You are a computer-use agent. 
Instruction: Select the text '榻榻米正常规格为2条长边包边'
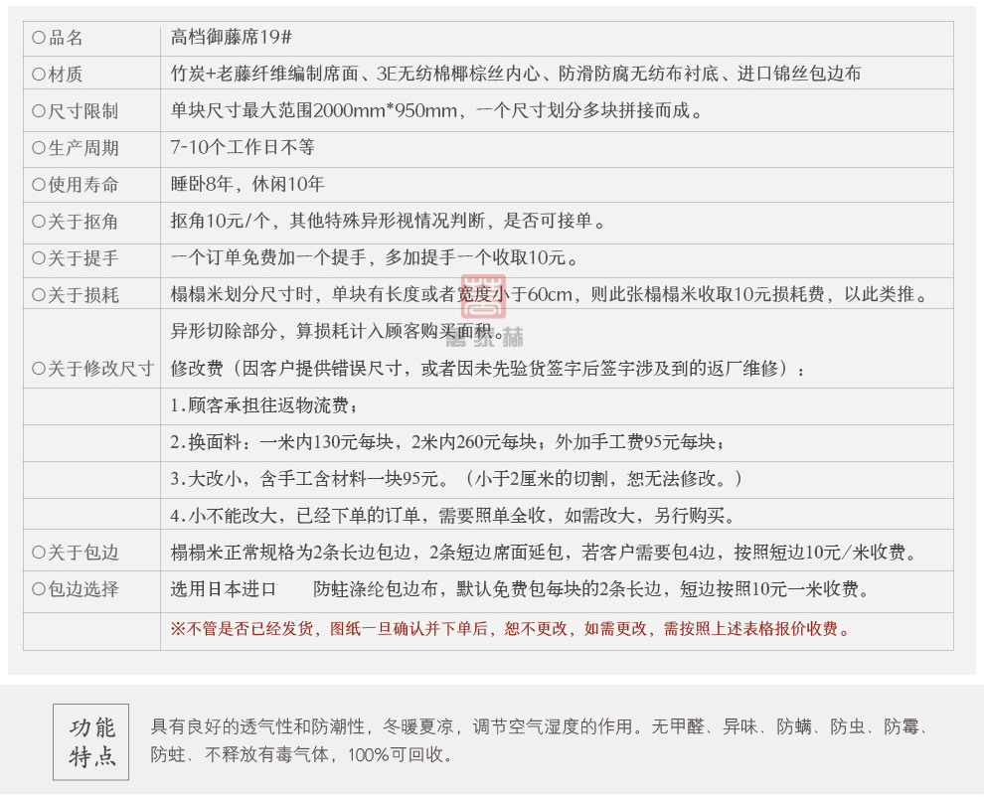(x=290, y=552)
